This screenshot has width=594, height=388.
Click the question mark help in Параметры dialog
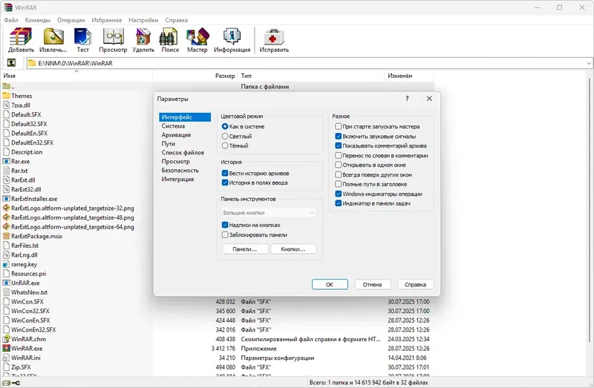coord(407,99)
